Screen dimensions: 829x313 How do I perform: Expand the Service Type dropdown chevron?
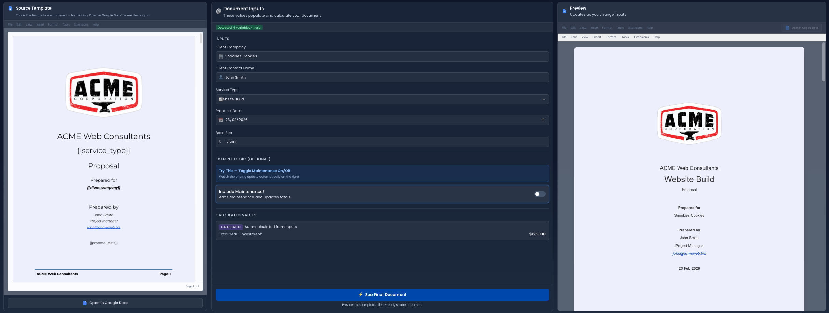click(x=544, y=99)
